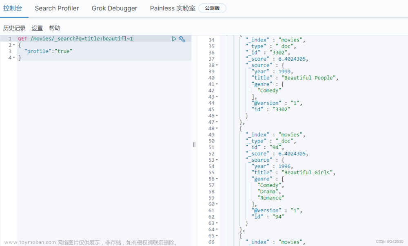Toggle fold arrow at response line 60

coord(217,204)
